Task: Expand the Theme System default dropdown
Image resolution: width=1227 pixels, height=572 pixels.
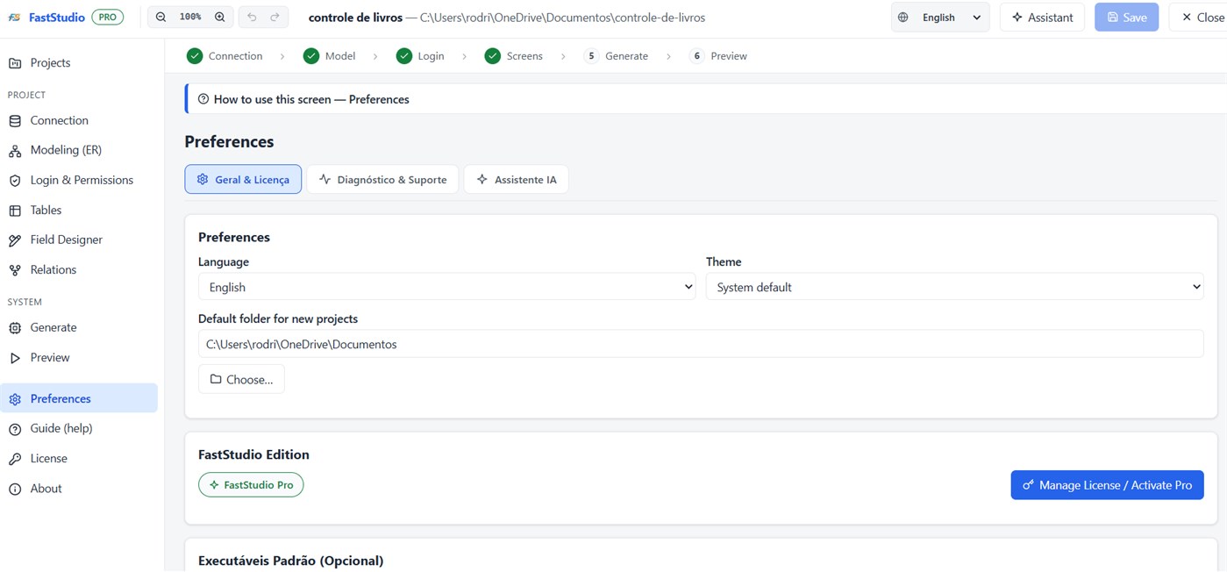Action: [x=954, y=287]
